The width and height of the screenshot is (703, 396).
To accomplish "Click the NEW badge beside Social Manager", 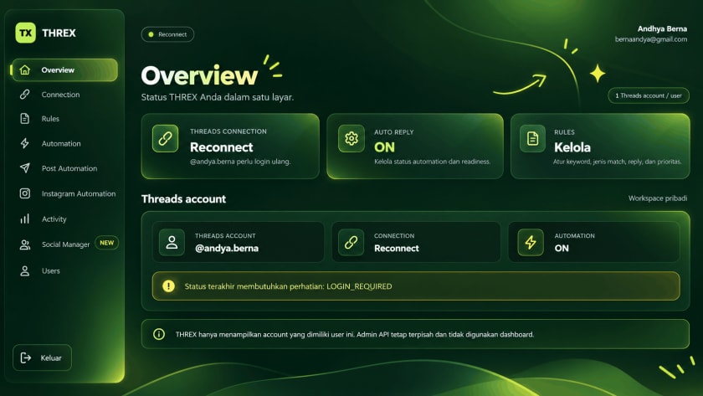I will click(x=107, y=243).
